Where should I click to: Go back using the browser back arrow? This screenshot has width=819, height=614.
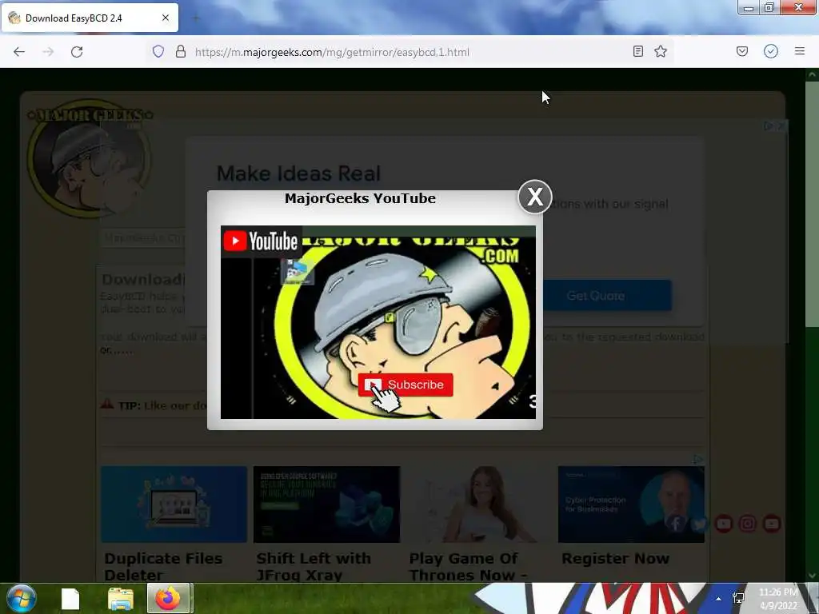(19, 52)
